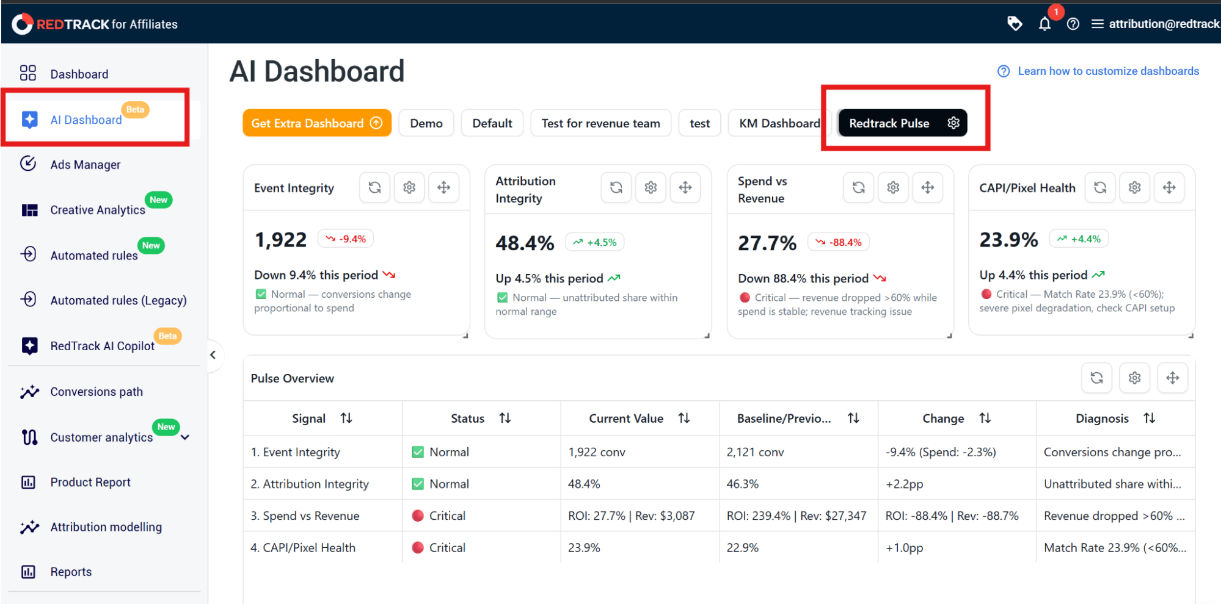This screenshot has width=1221, height=604.
Task: Refresh the Pulse Overview table
Action: tap(1096, 378)
